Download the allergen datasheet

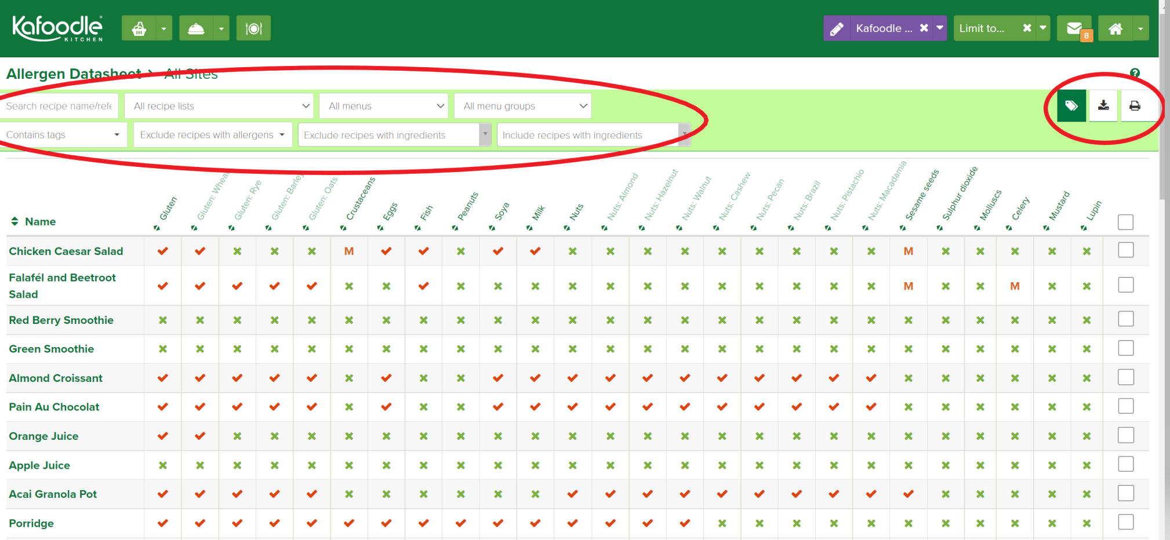tap(1103, 106)
